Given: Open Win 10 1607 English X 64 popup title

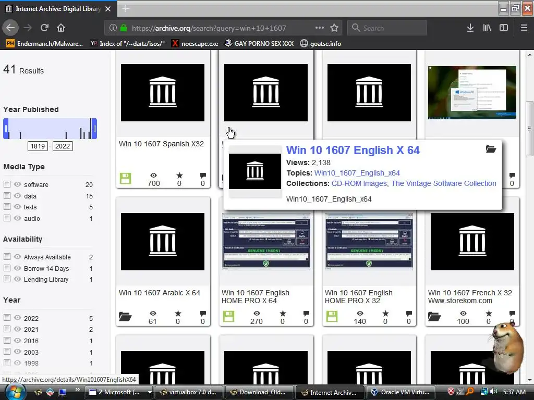Looking at the screenshot, I should coord(353,150).
